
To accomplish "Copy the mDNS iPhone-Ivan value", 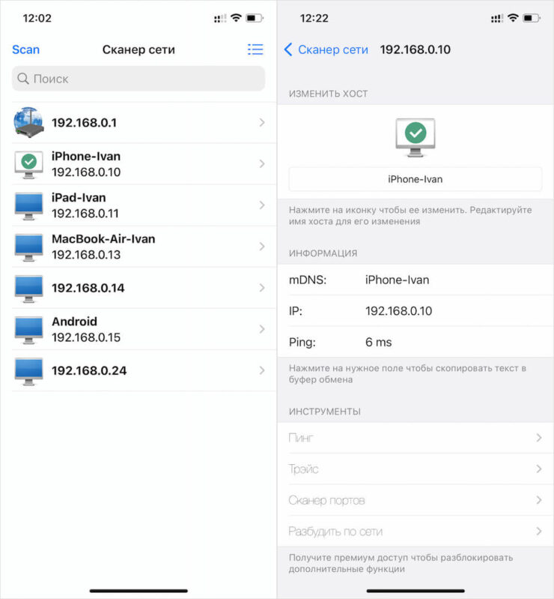I will click(397, 280).
